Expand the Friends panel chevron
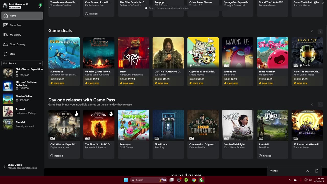327x184 pixels. 307,171
